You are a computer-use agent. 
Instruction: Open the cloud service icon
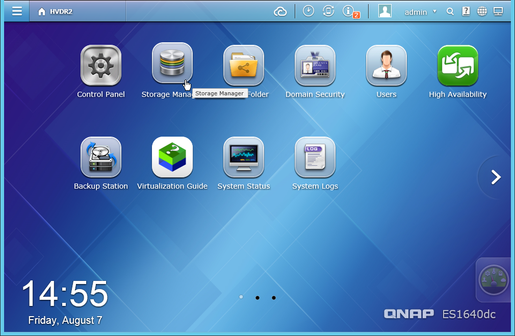[280, 12]
